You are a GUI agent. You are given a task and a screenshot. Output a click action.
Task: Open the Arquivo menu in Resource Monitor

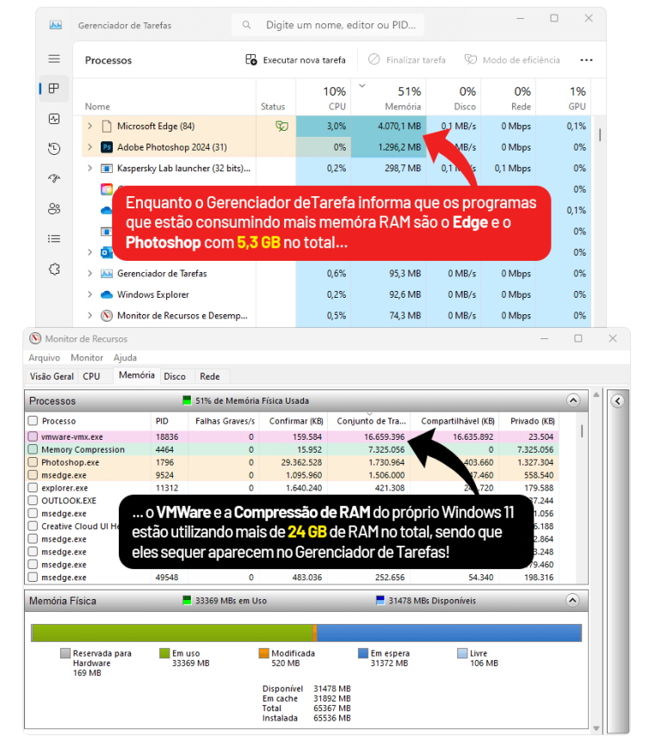coord(44,357)
